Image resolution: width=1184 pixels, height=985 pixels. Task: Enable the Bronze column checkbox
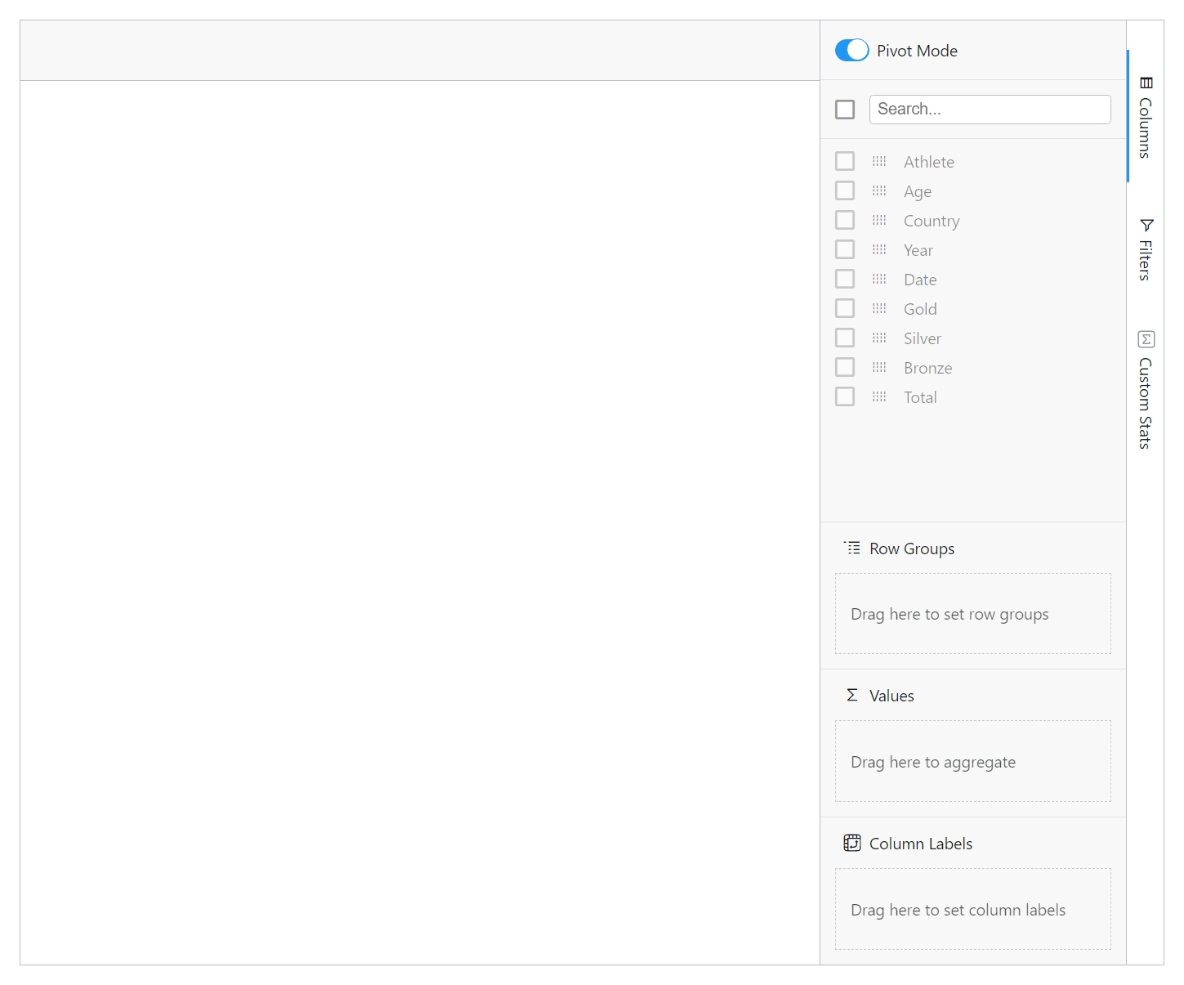(x=845, y=367)
